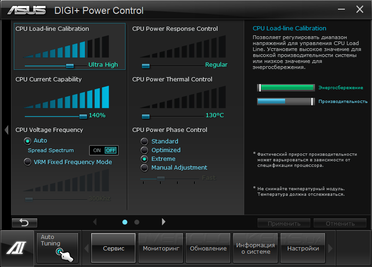The image size is (372, 267).
Task: Click the 130°C value label
Action: point(215,115)
